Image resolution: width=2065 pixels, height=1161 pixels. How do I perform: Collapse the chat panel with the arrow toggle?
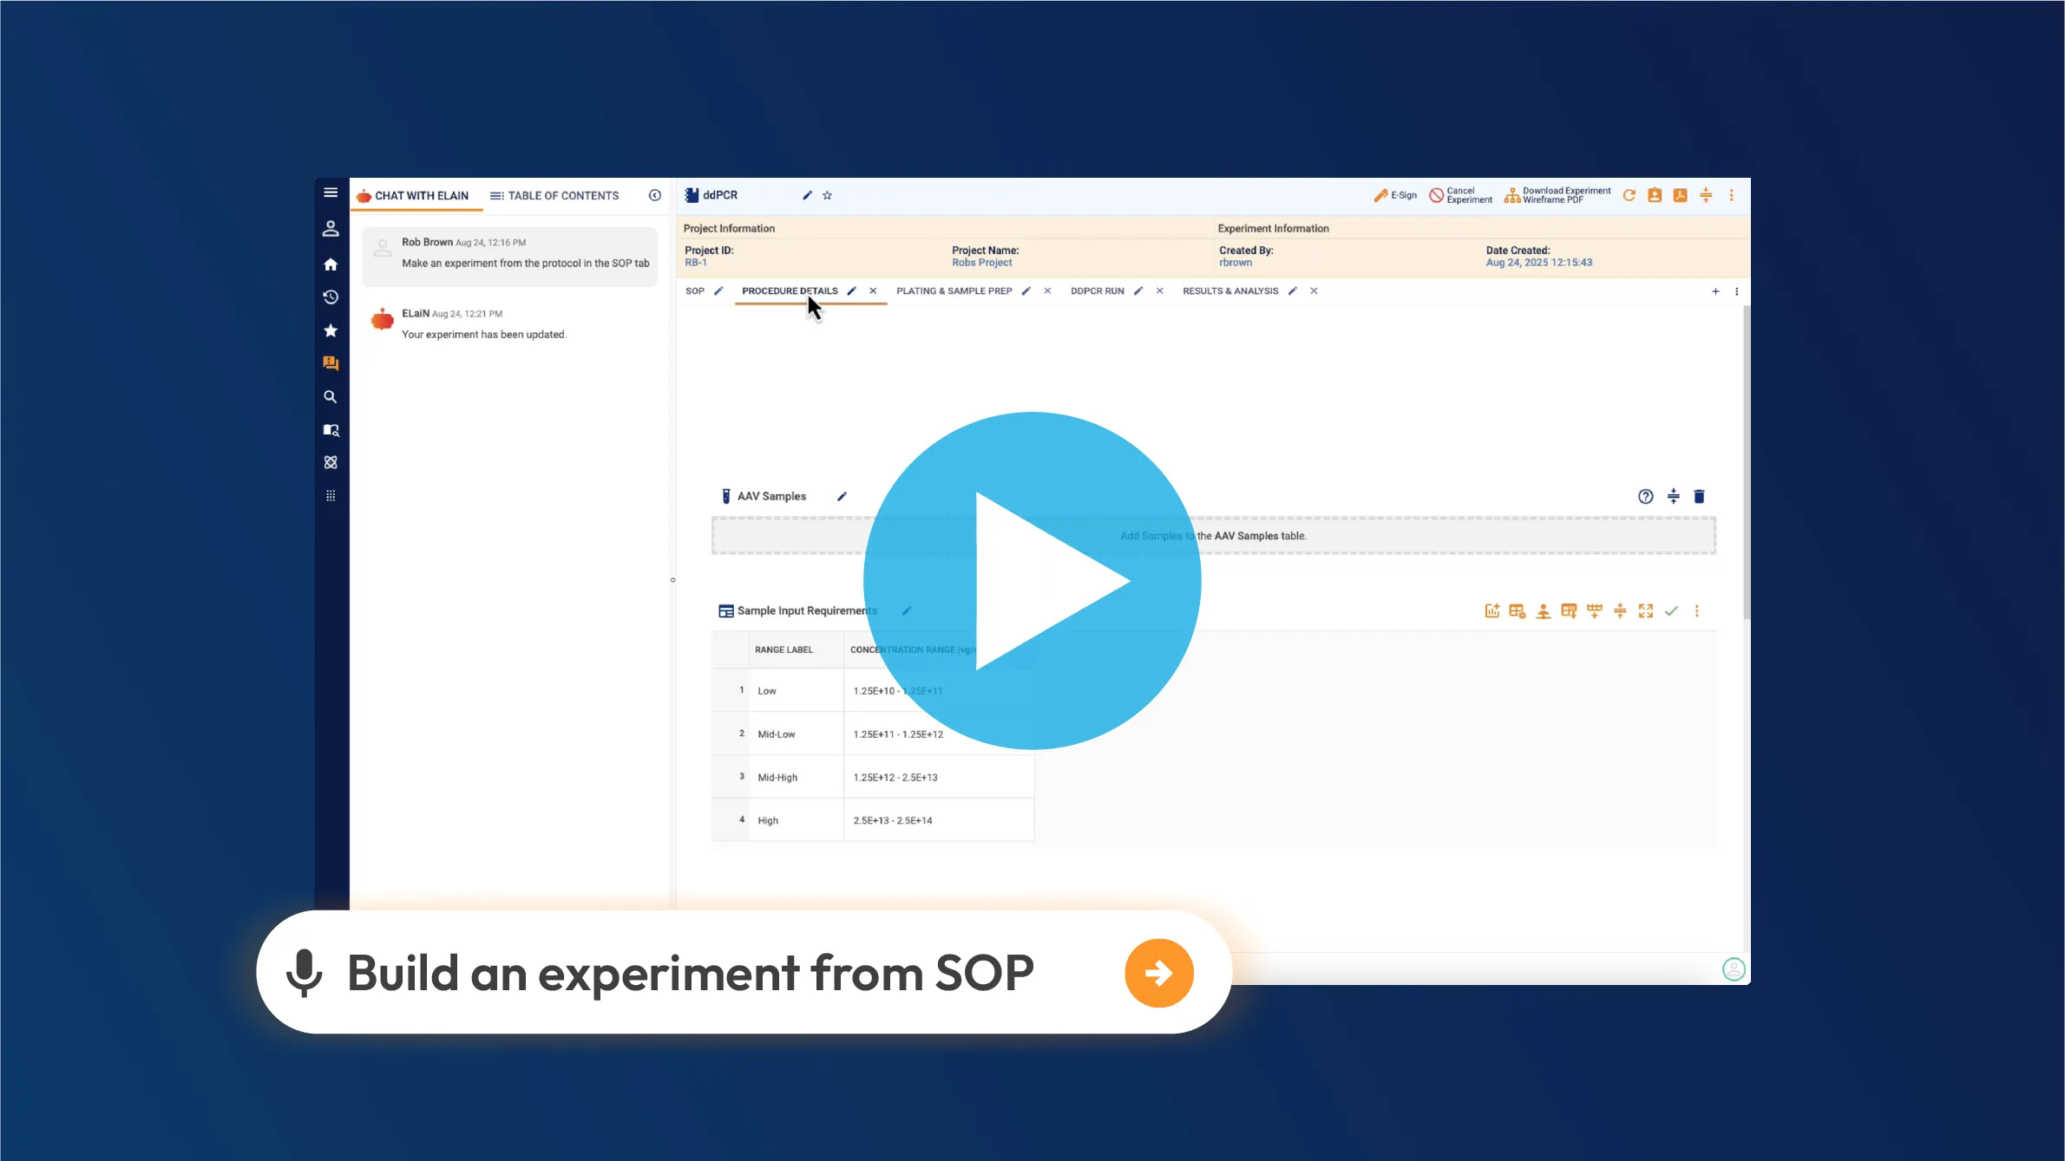655,195
